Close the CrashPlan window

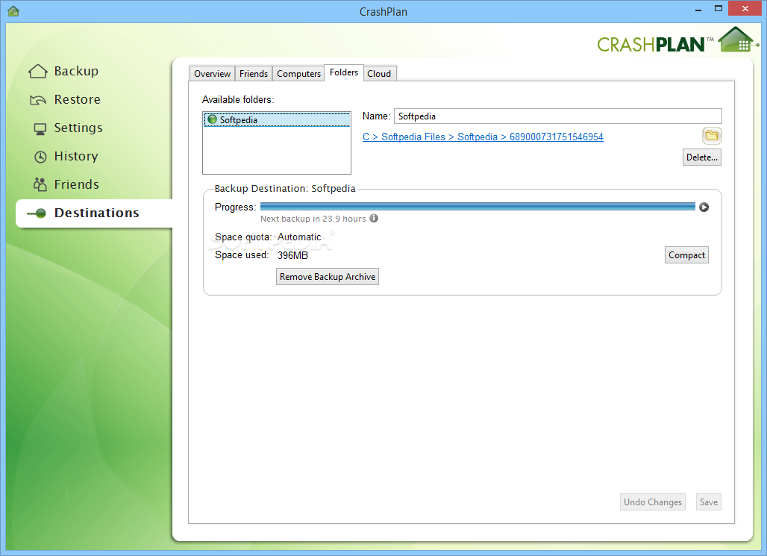(x=745, y=9)
